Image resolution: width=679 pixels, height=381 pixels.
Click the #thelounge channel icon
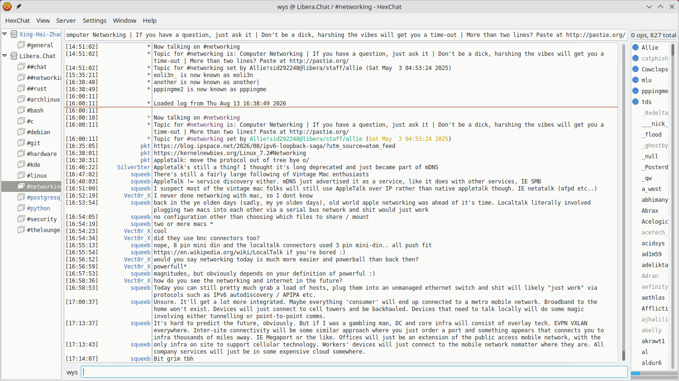point(21,230)
